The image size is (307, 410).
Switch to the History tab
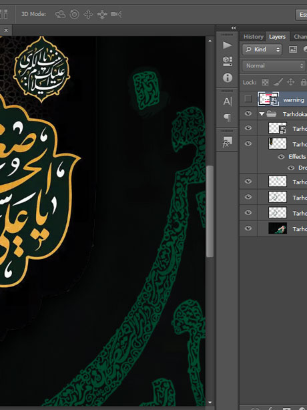(253, 37)
